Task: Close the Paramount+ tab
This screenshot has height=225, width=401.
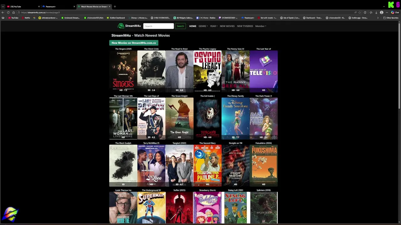Action: (74, 7)
